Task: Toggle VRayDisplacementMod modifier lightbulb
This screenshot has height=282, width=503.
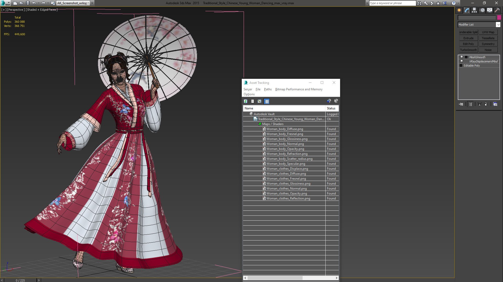Action: 462,61
